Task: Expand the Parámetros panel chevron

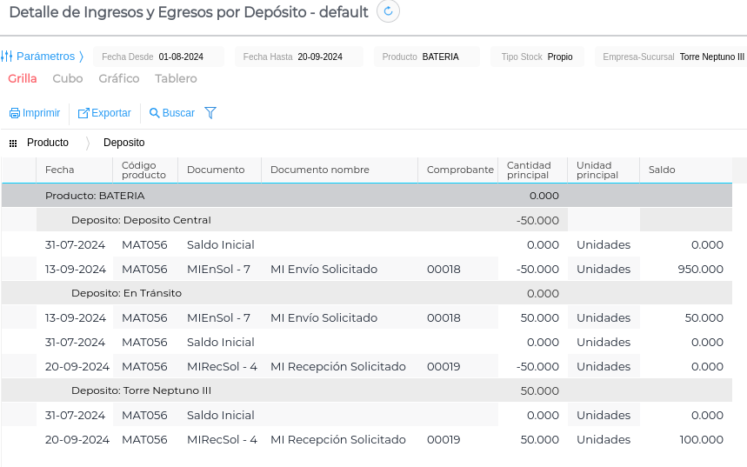Action: [x=81, y=57]
